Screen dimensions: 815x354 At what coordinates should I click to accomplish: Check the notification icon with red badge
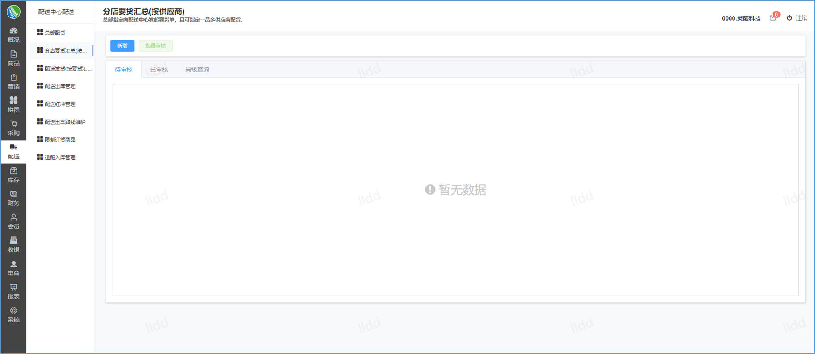[x=774, y=17]
